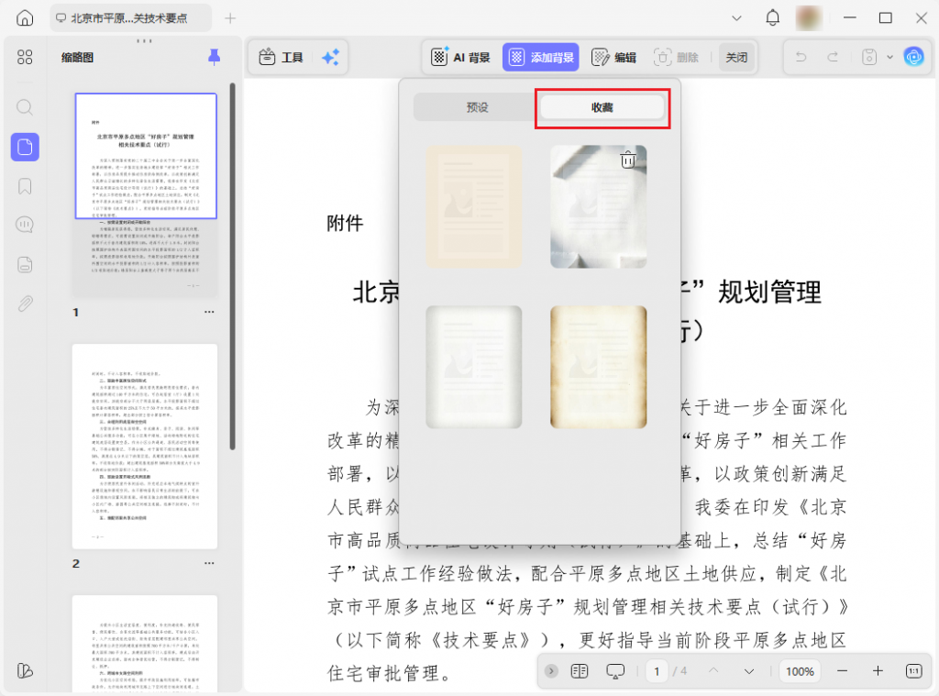This screenshot has width=939, height=696.
Task: Open the home page icon
Action: click(x=25, y=18)
